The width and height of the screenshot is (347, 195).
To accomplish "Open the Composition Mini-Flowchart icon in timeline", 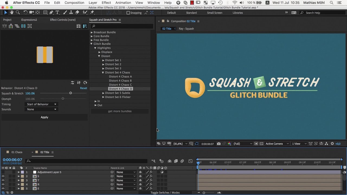I will (x=153, y=161).
